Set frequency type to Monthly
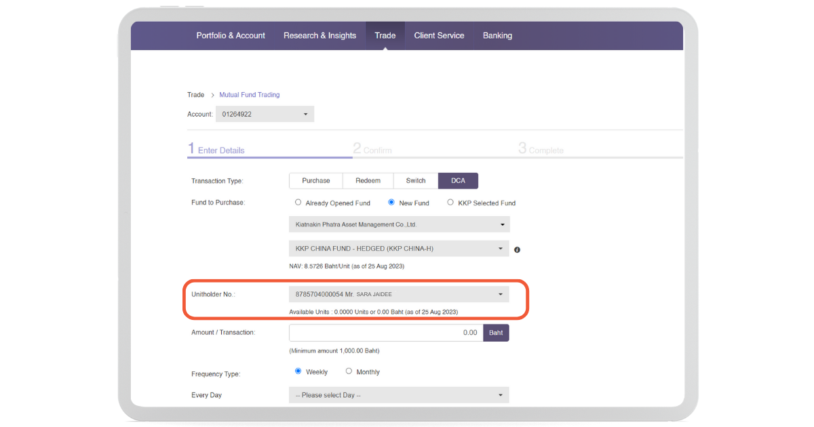The image size is (814, 427). [349, 371]
